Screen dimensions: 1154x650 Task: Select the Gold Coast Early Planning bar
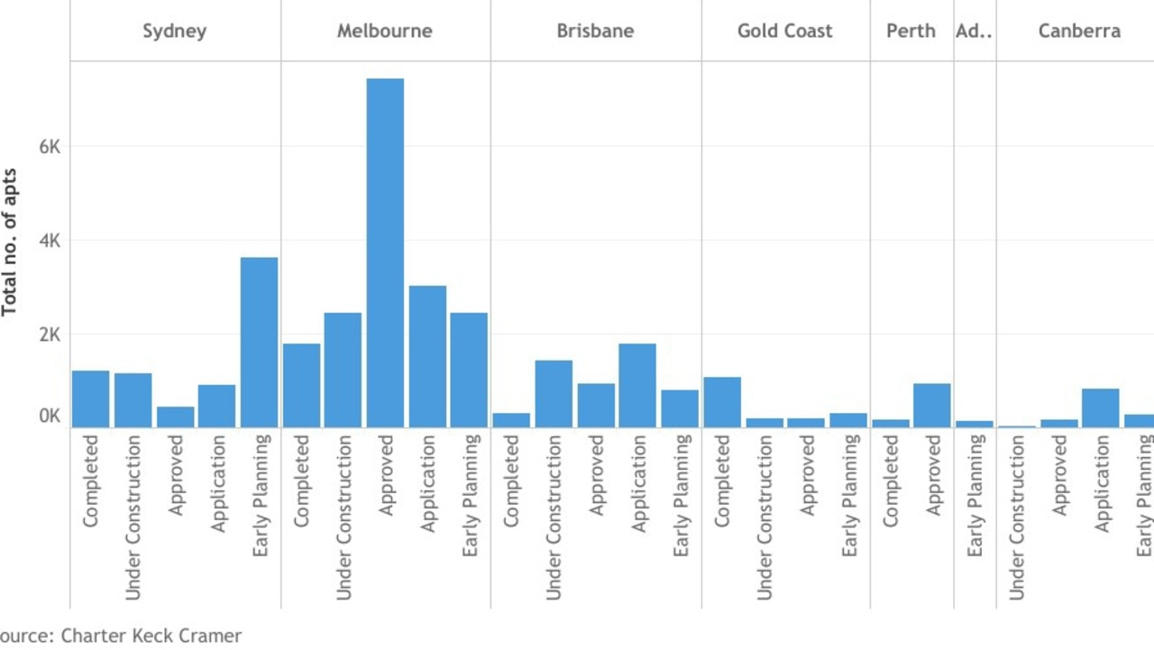(x=848, y=420)
